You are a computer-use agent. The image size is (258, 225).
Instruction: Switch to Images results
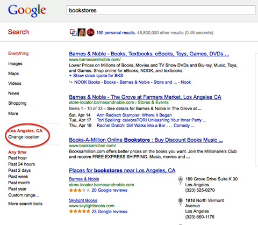[15, 63]
